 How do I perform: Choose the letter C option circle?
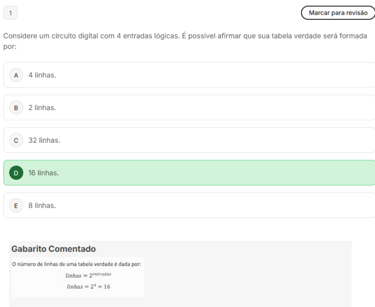tap(16, 141)
